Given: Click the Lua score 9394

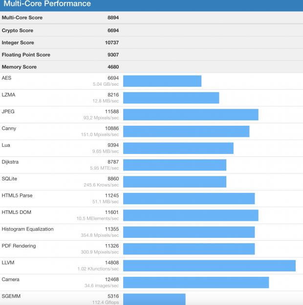Looking at the screenshot, I should pyautogui.click(x=113, y=145).
